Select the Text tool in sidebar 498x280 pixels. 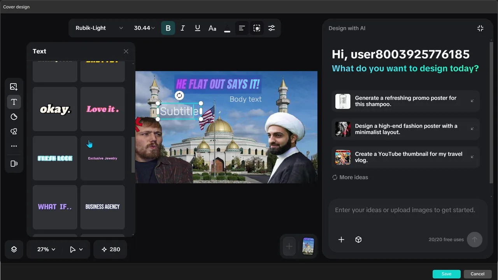pos(14,102)
